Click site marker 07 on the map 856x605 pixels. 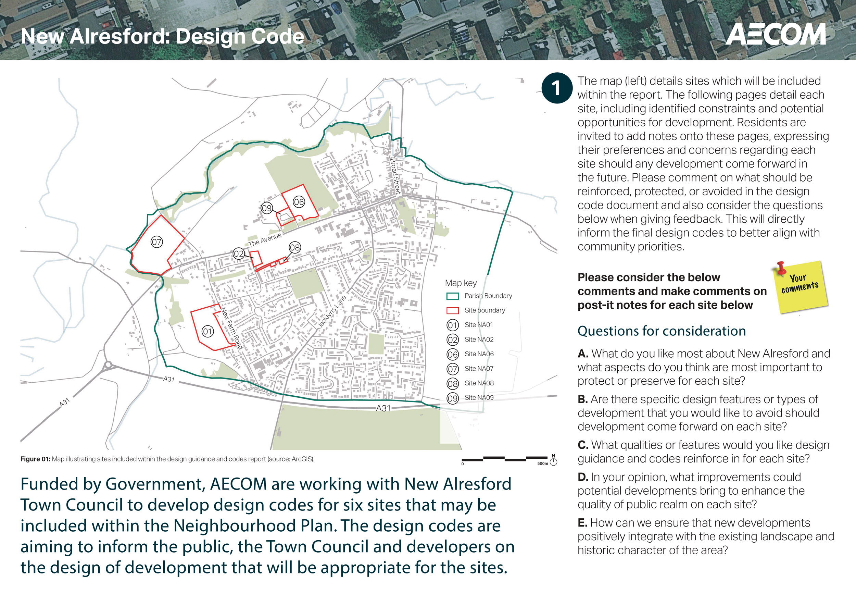click(156, 242)
